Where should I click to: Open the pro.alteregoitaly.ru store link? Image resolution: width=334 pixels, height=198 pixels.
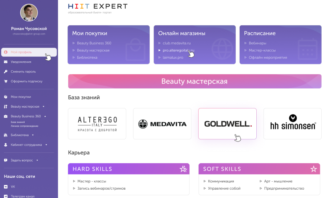click(x=178, y=50)
